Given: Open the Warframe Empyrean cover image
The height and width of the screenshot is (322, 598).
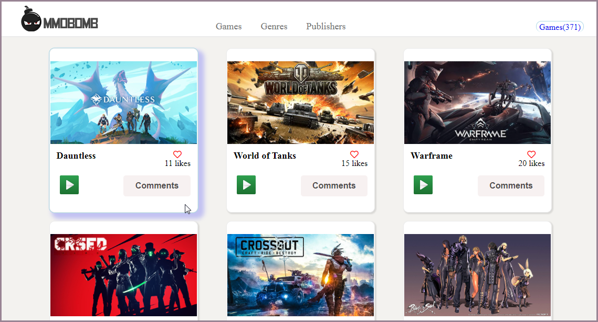Looking at the screenshot, I should coord(477,103).
